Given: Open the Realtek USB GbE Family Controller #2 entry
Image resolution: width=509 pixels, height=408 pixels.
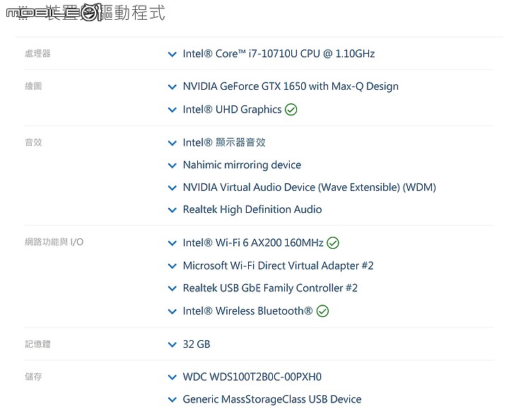Looking at the screenshot, I should [270, 288].
